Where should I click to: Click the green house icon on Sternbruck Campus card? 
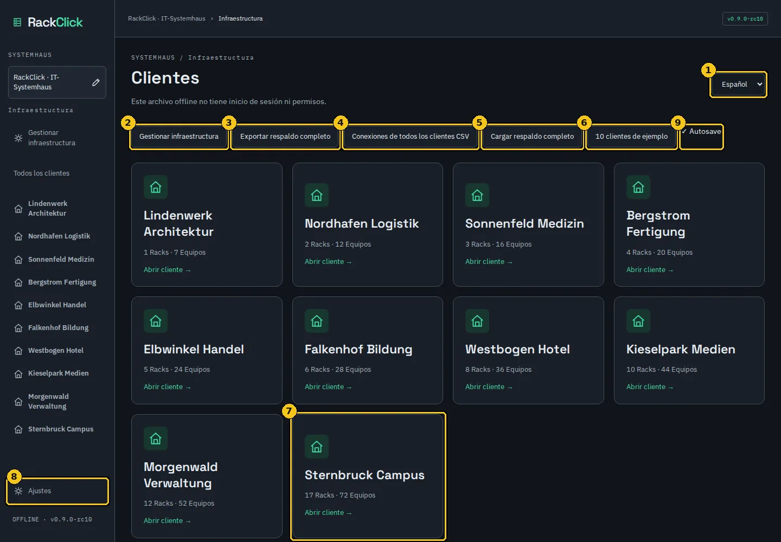pos(317,447)
